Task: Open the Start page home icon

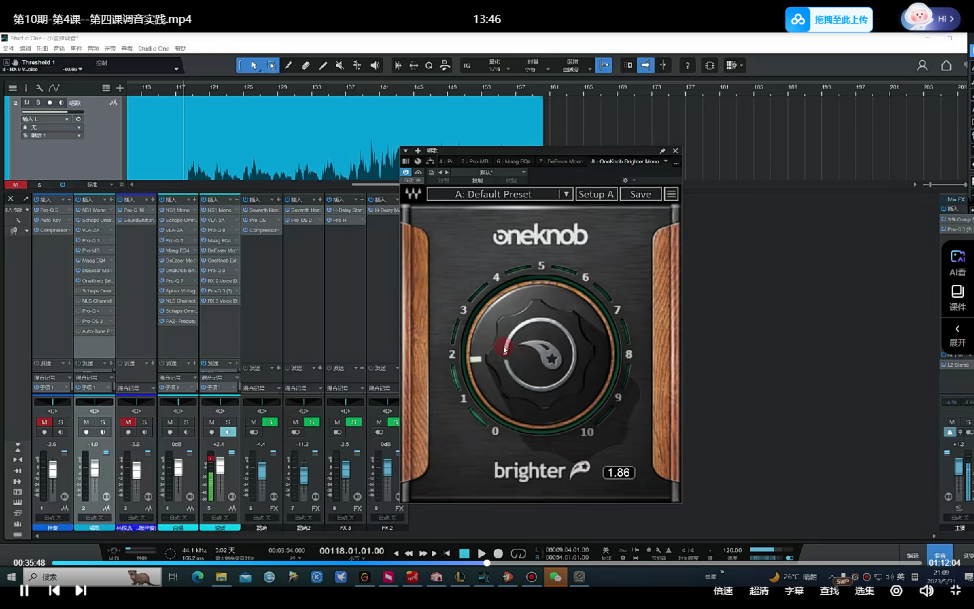Action: point(946,66)
